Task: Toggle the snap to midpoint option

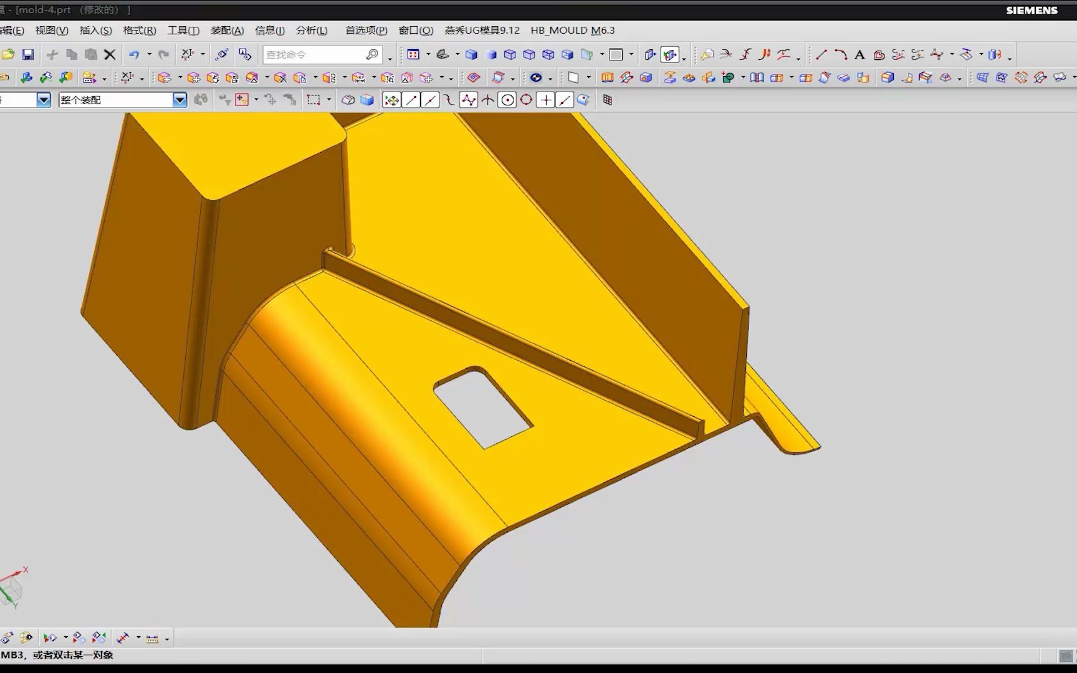Action: [x=430, y=100]
